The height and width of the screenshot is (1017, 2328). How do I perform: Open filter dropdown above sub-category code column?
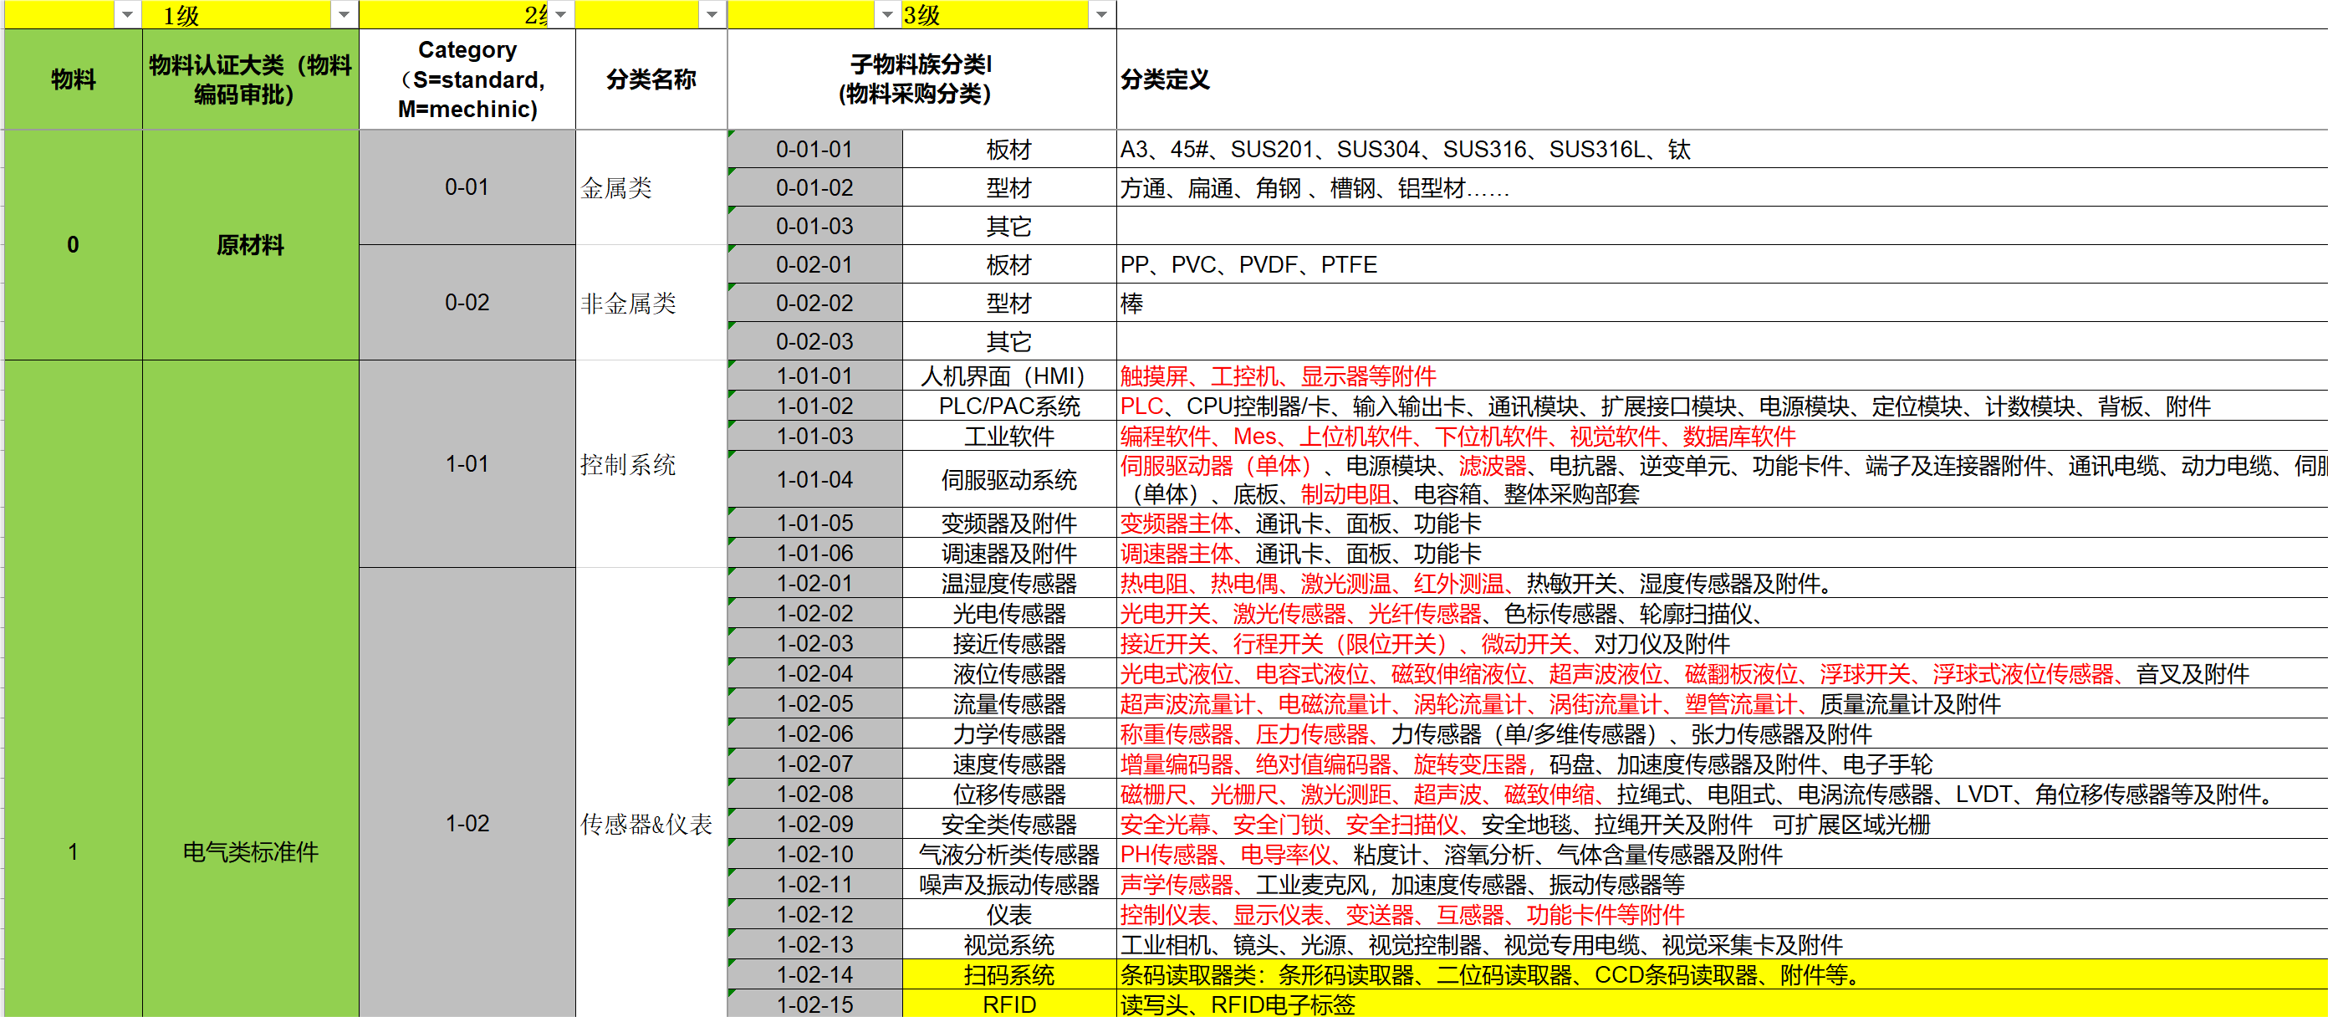(887, 14)
